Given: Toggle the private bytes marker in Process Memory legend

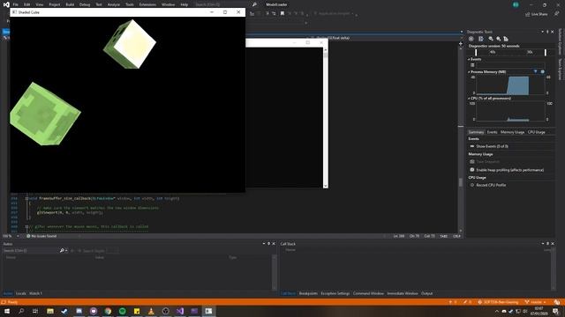Looking at the screenshot, I should 543,71.
